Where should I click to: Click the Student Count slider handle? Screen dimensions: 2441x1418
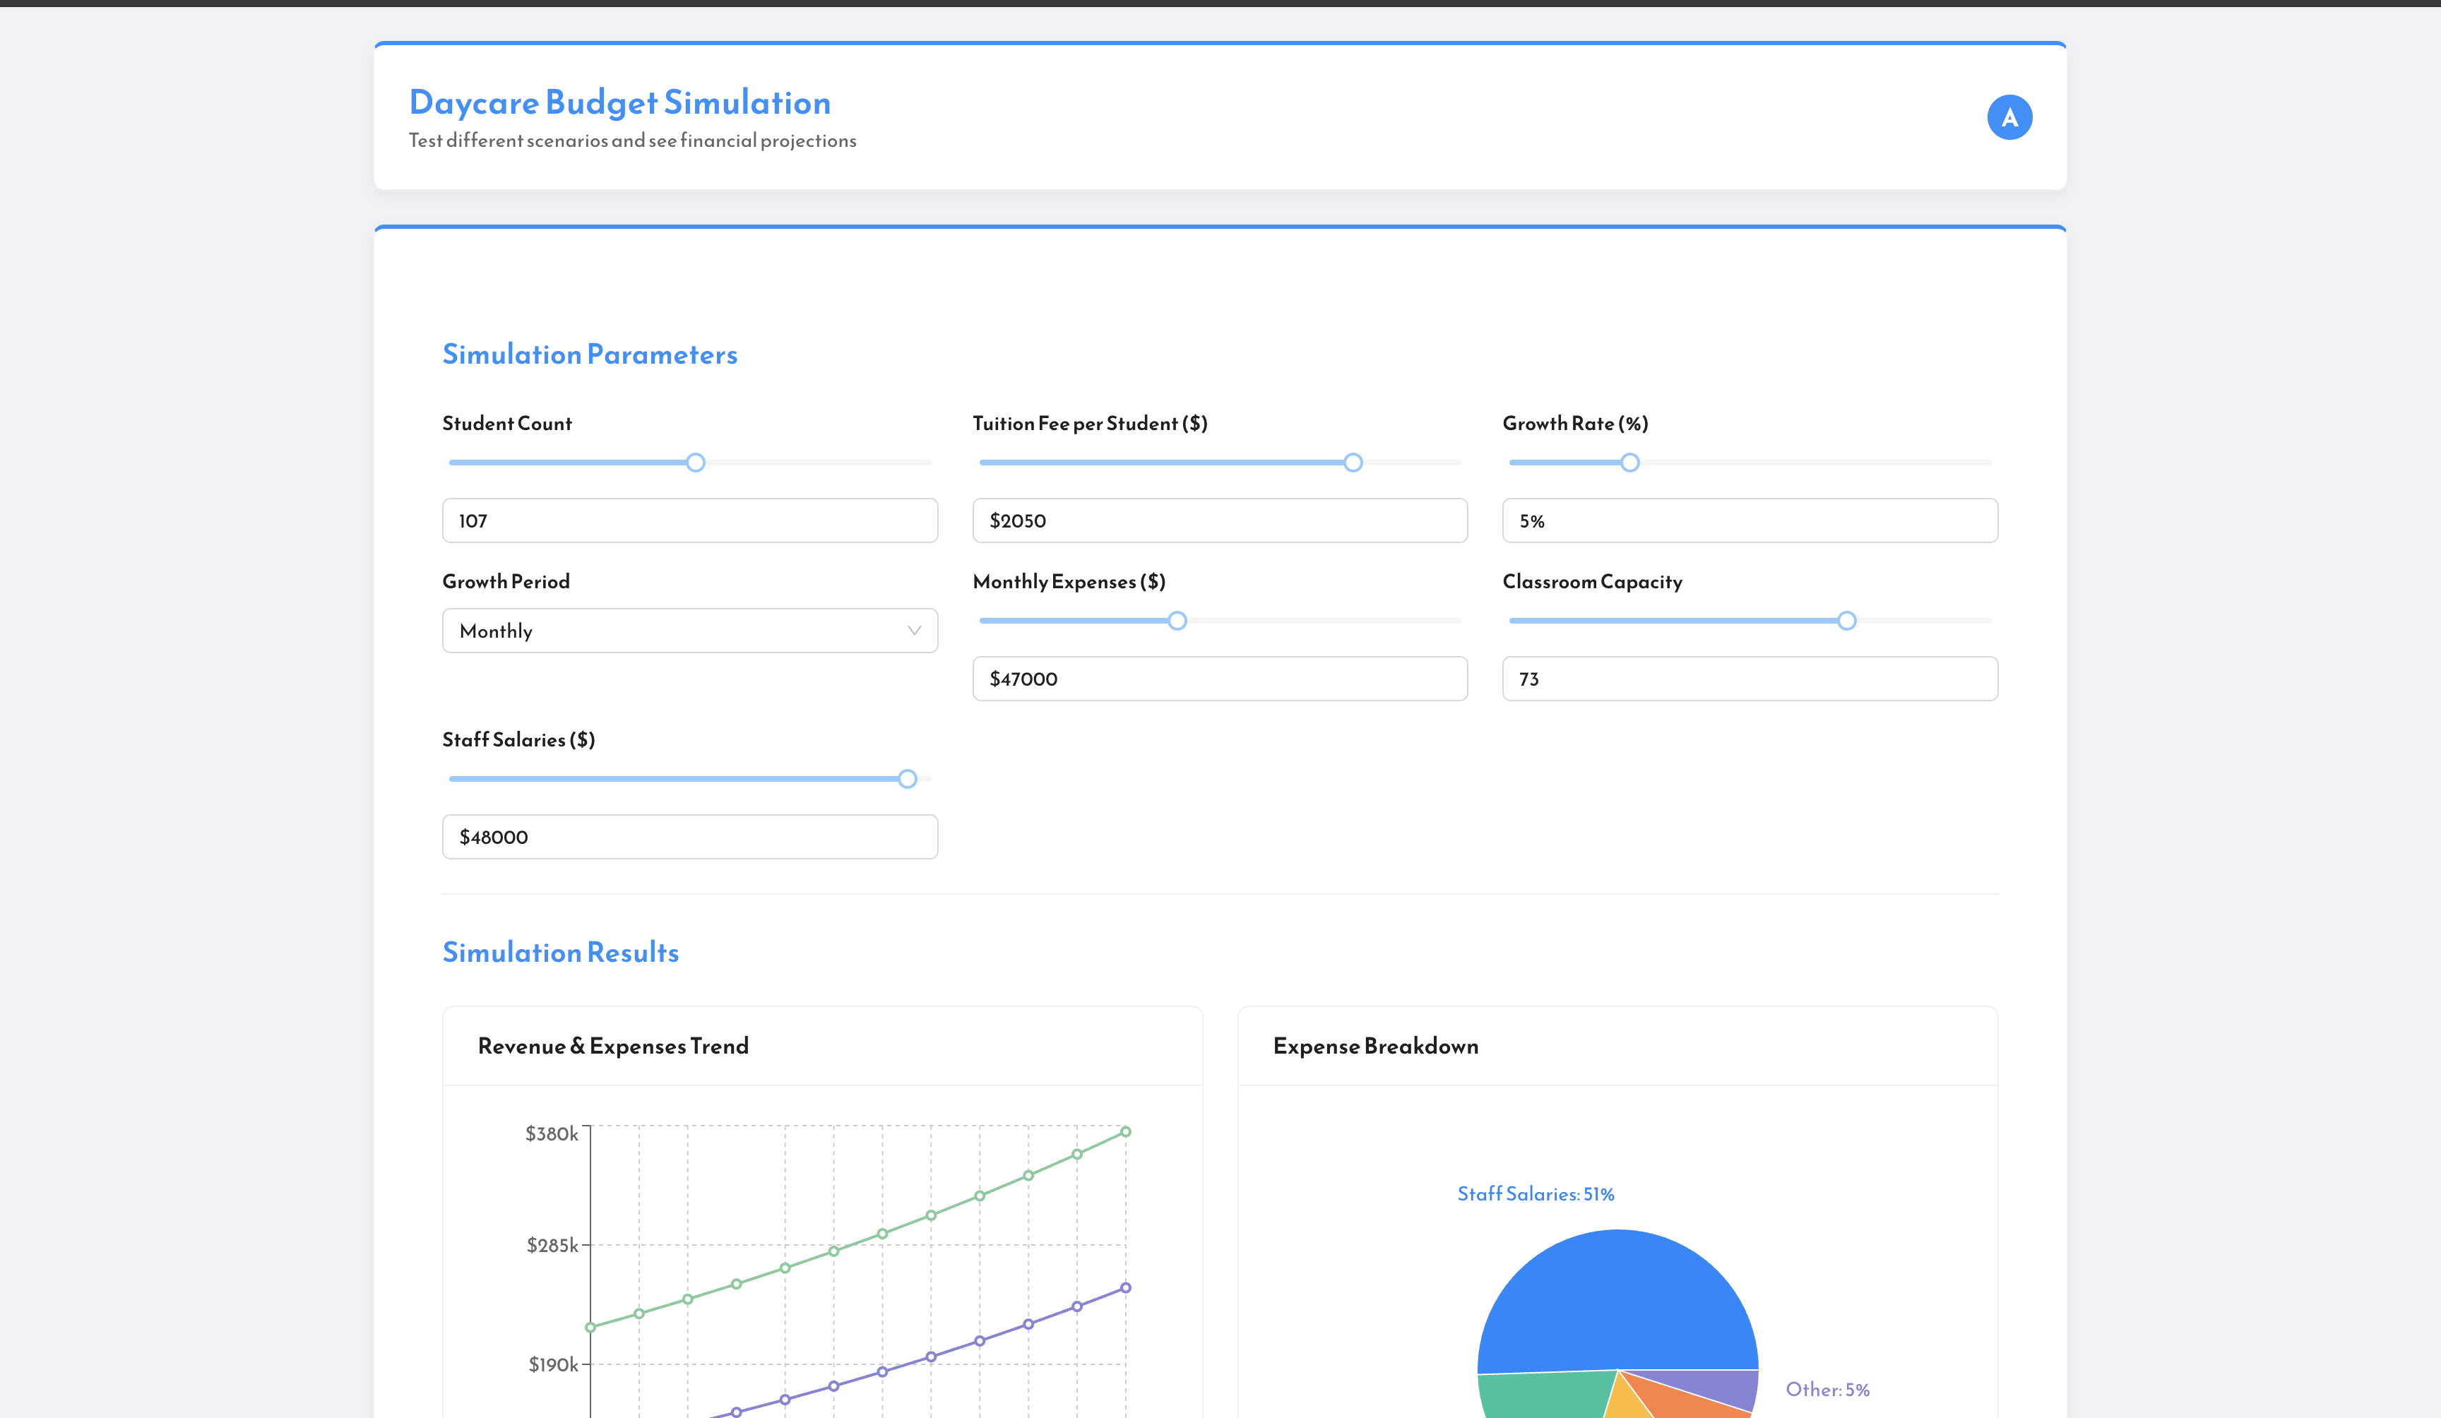(x=696, y=463)
